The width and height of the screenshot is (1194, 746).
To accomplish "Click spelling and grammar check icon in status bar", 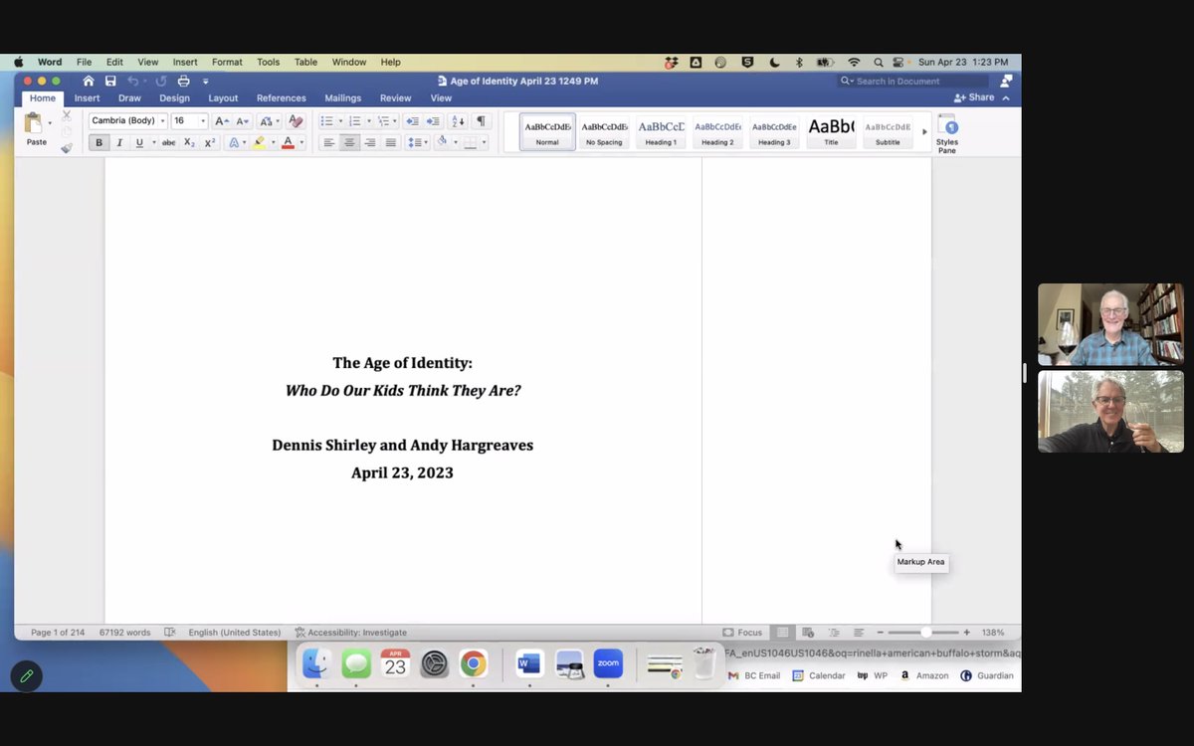I will [x=170, y=632].
